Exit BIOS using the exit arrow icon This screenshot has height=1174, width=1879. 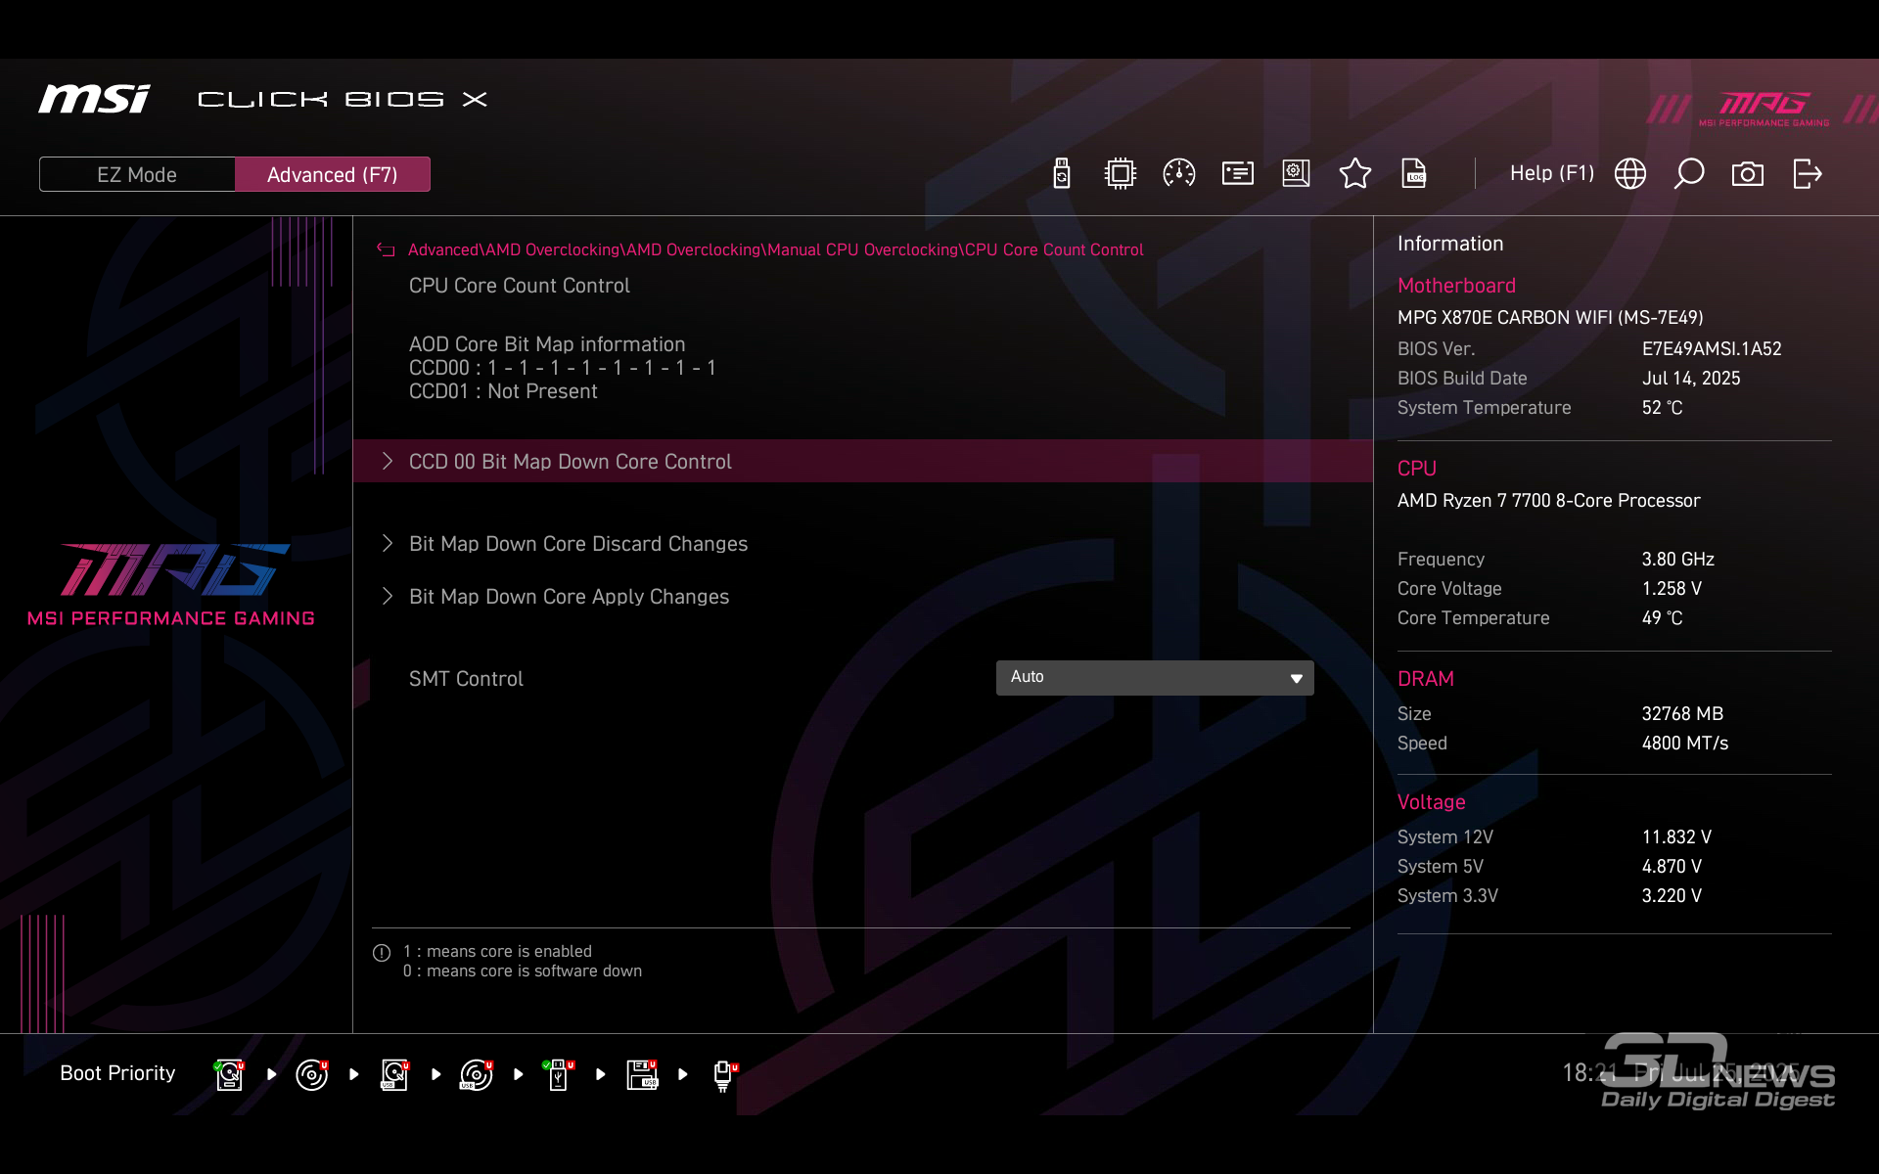(x=1807, y=174)
